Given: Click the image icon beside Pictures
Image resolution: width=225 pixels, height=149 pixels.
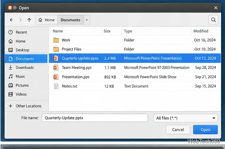Looking at the screenshot, I should click(x=11, y=85).
